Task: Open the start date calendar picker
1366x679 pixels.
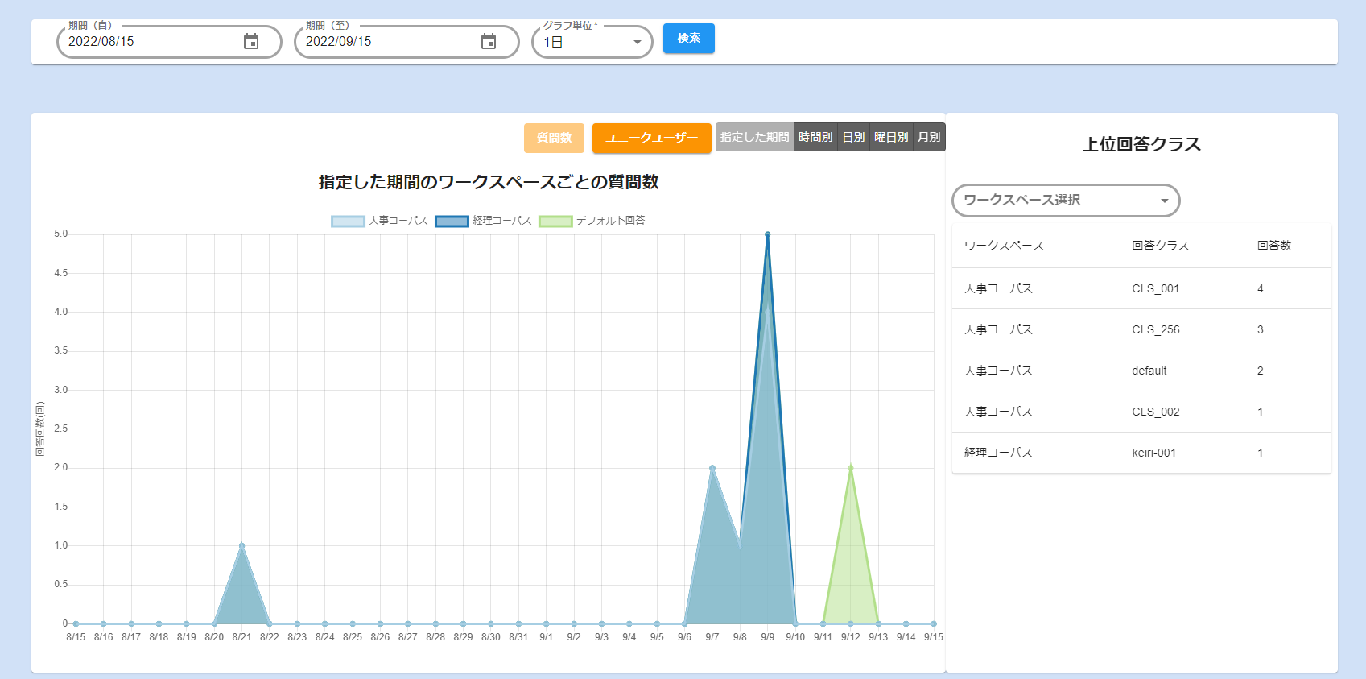Action: [251, 42]
